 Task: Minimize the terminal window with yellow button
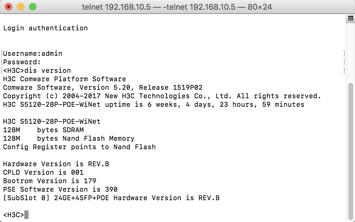[x=21, y=6]
